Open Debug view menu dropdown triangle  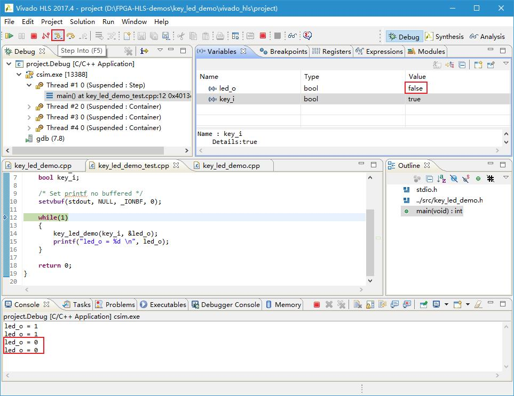pyautogui.click(x=160, y=50)
